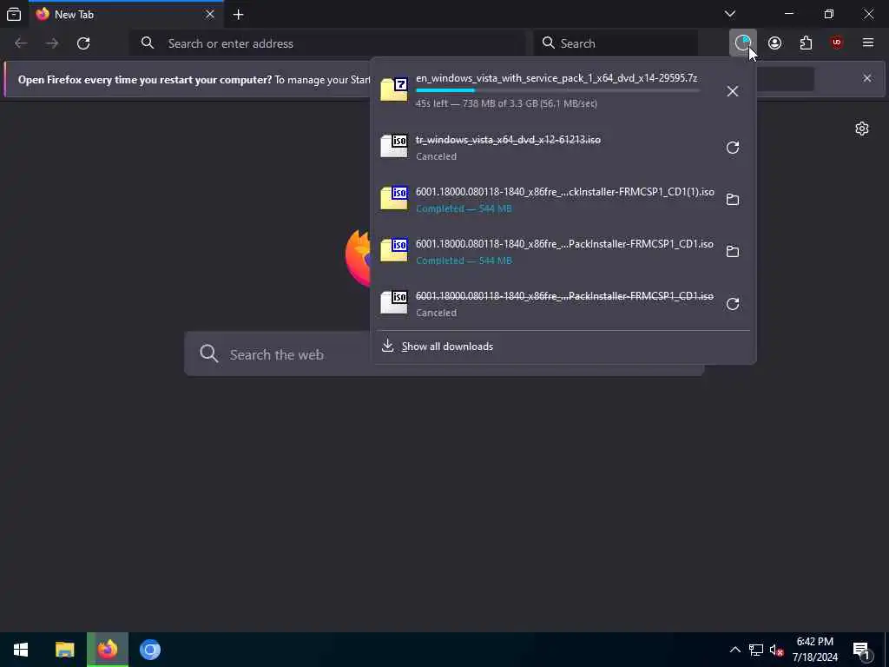Open the clock showing 6:42 PM
The image size is (889, 667).
(814, 650)
